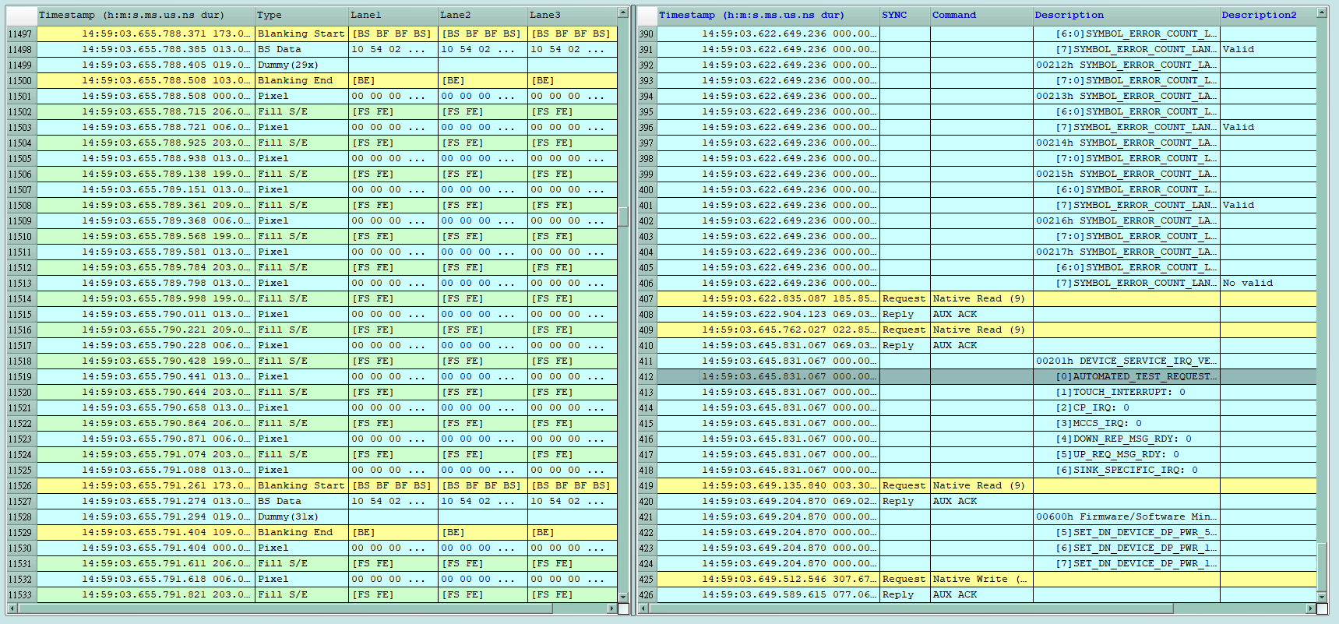The image size is (1339, 624).
Task: Click the SYNC column header
Action: coord(905,15)
